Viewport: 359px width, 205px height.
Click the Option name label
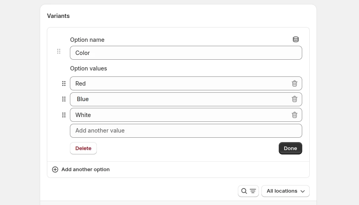coord(87,40)
